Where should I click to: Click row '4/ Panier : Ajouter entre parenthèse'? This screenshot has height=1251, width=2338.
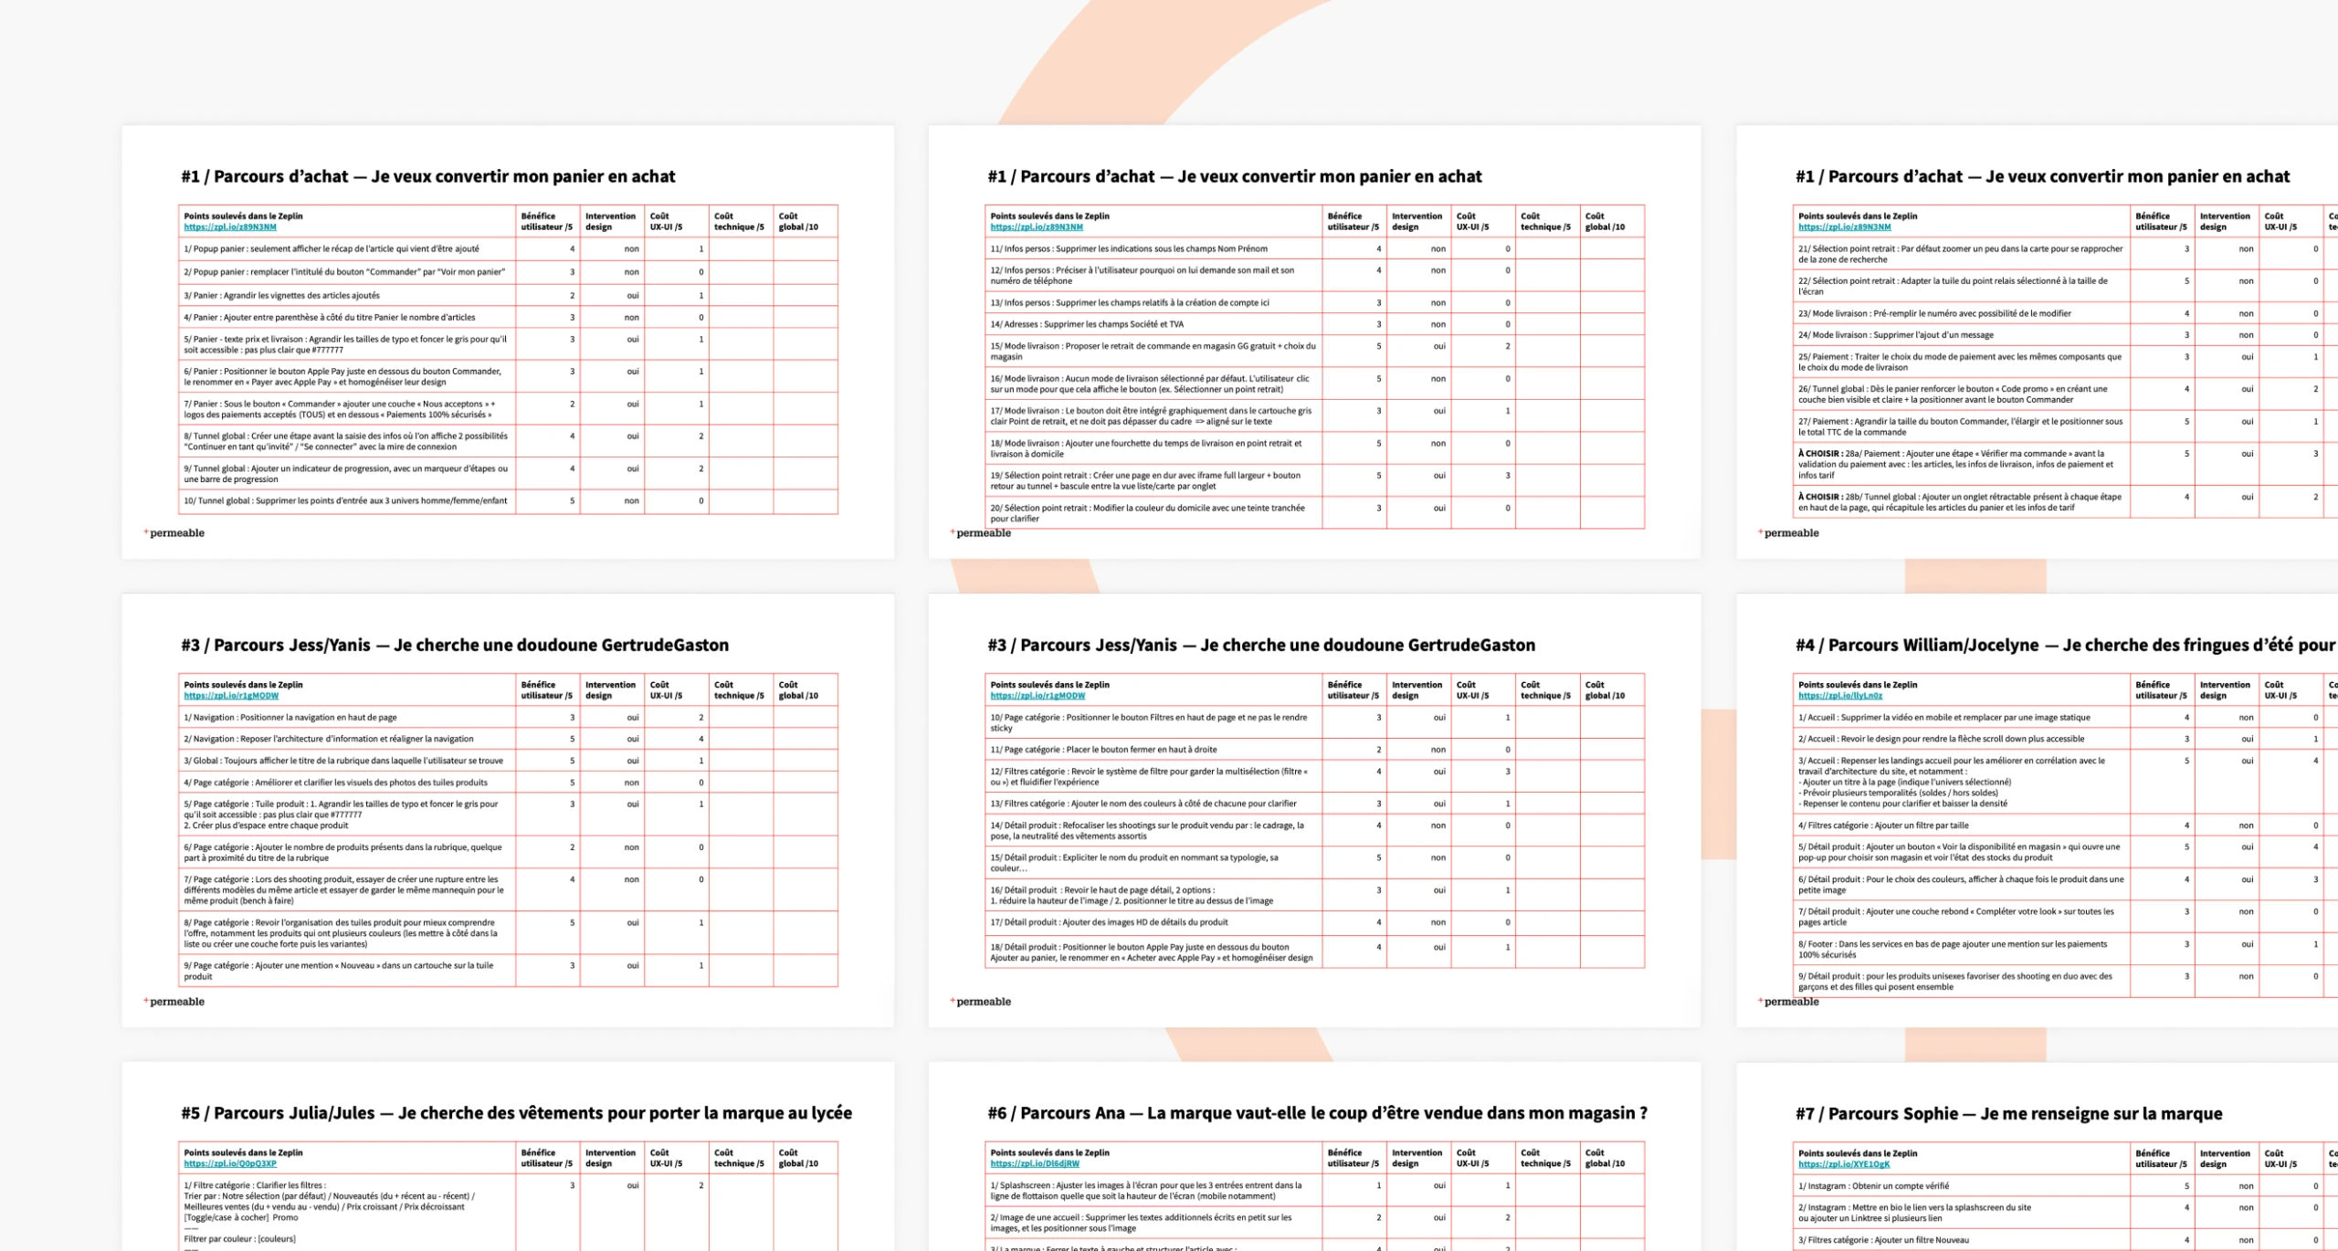[x=508, y=318]
